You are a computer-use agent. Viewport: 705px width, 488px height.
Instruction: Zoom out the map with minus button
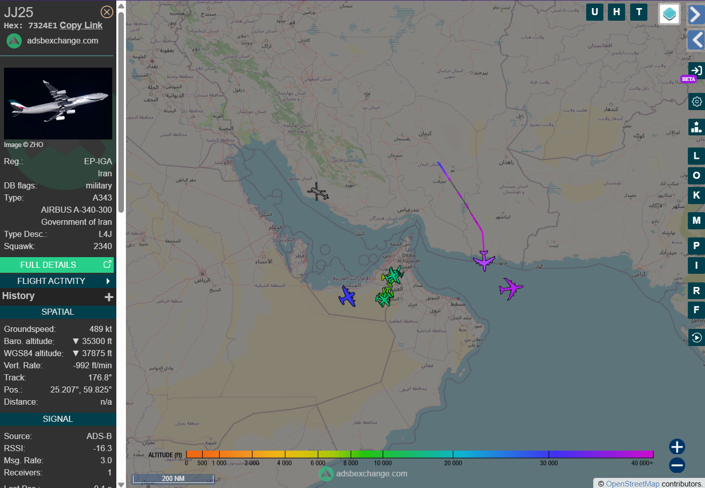677,465
